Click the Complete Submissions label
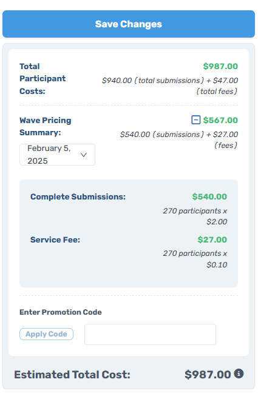 [x=78, y=196]
